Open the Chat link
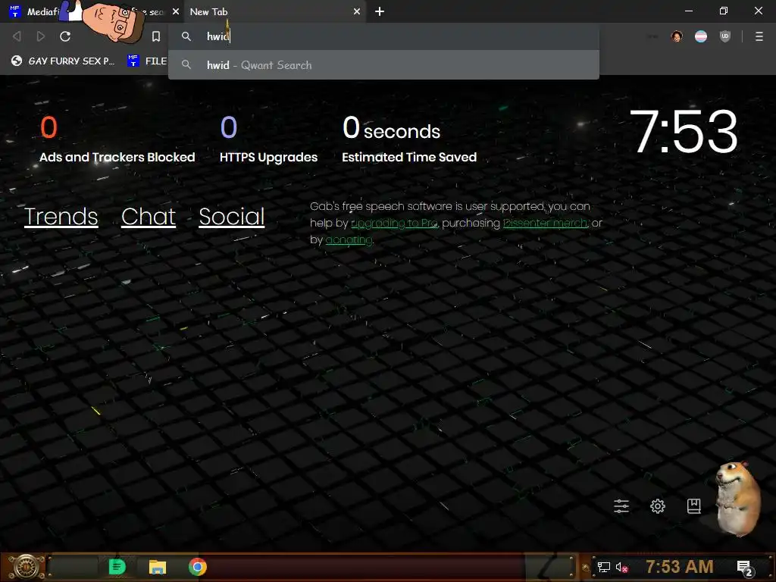 click(x=149, y=216)
